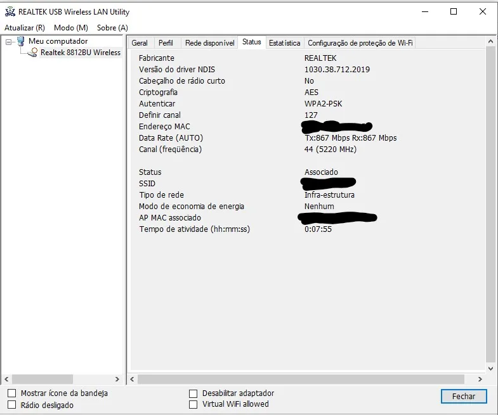Click the Data Rate (AUTO) label
Screen dimensions: 498x415
pos(171,138)
